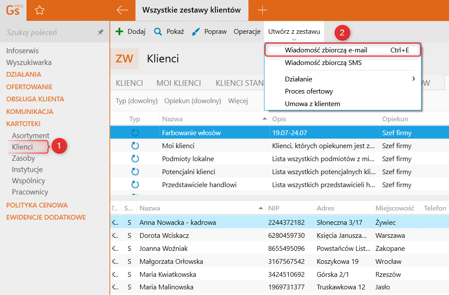Click refresh icon of Potencjalni klienci row
Viewport: 449px width, 295px height.
tap(135, 172)
